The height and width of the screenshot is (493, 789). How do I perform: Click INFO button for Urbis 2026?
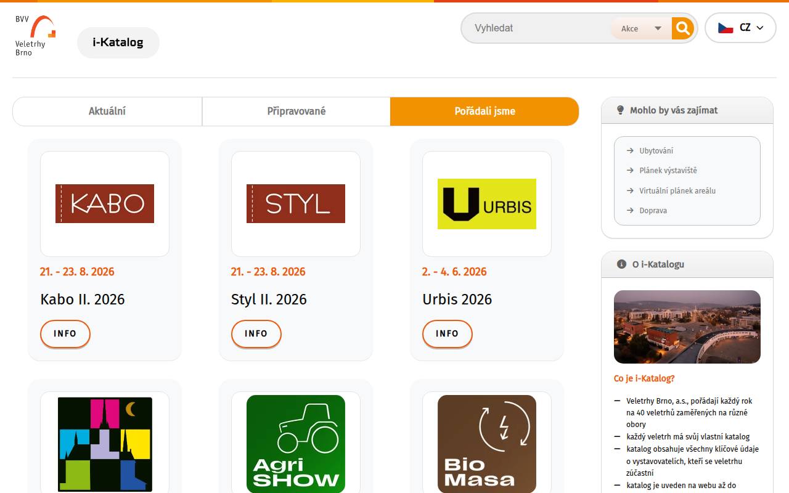[x=448, y=333]
